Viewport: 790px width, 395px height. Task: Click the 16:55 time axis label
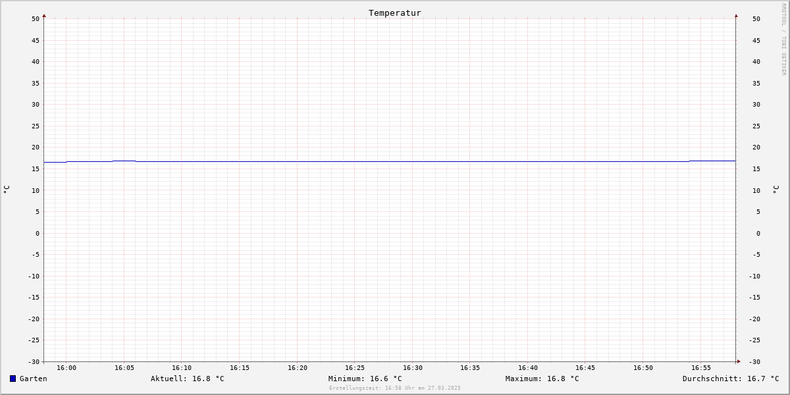point(701,368)
